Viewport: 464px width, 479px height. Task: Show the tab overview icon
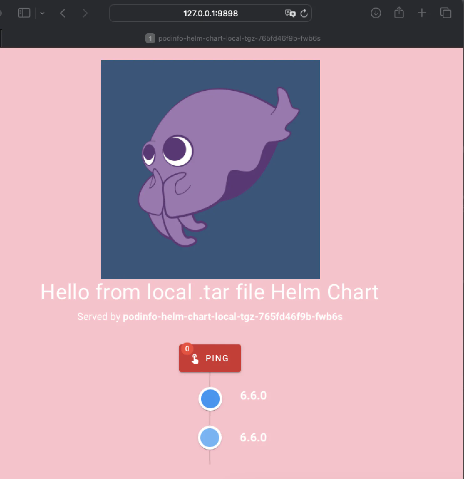click(446, 13)
